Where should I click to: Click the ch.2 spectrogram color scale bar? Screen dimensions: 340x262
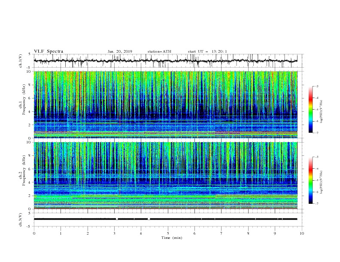(311, 180)
